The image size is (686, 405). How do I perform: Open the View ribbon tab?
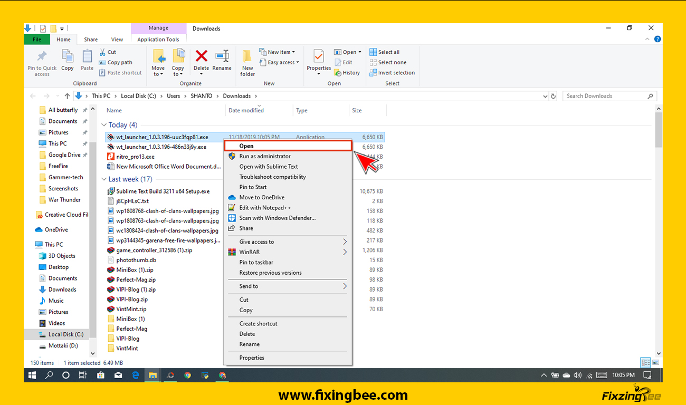click(x=117, y=40)
